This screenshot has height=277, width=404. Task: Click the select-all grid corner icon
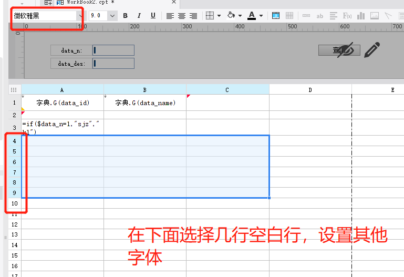14,90
